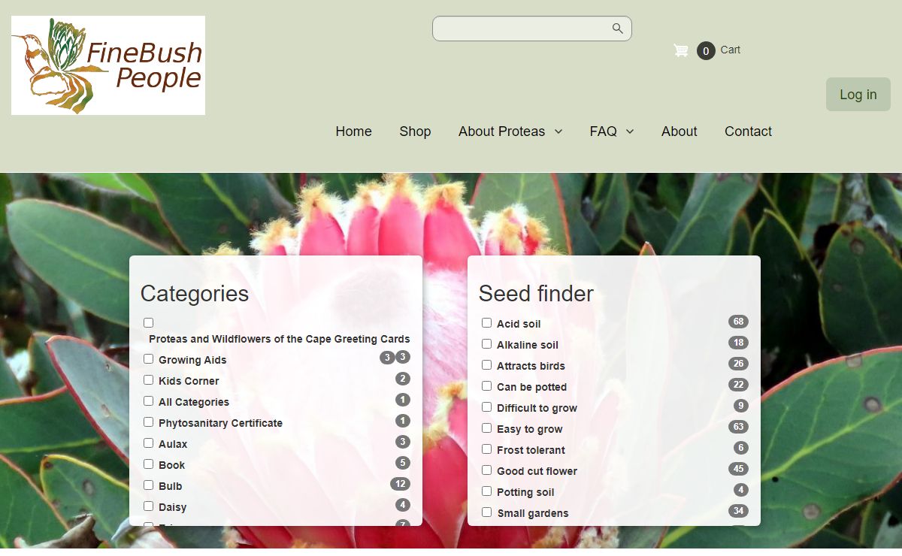Viewport: 902px width, 556px height.
Task: Click the Log in button
Action: pyautogui.click(x=858, y=95)
